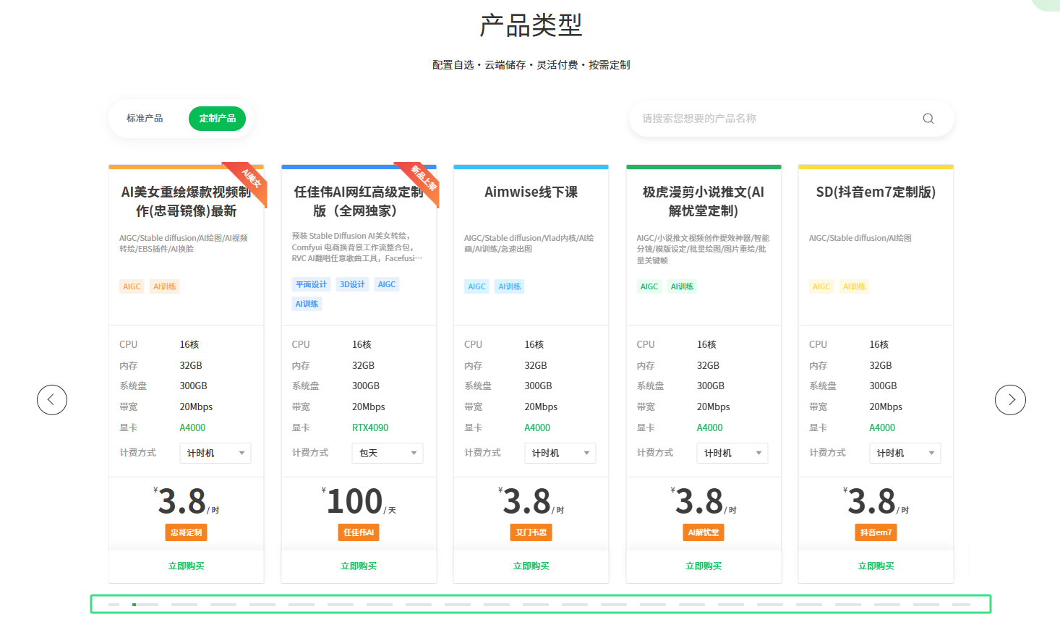1060x617 pixels.
Task: Click the next-arrow carousel button
Action: coord(1010,400)
